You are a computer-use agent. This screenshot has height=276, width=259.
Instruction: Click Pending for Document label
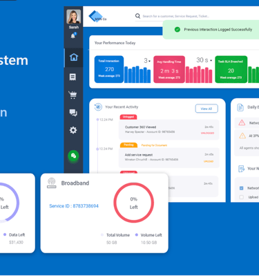pyautogui.click(x=154, y=145)
